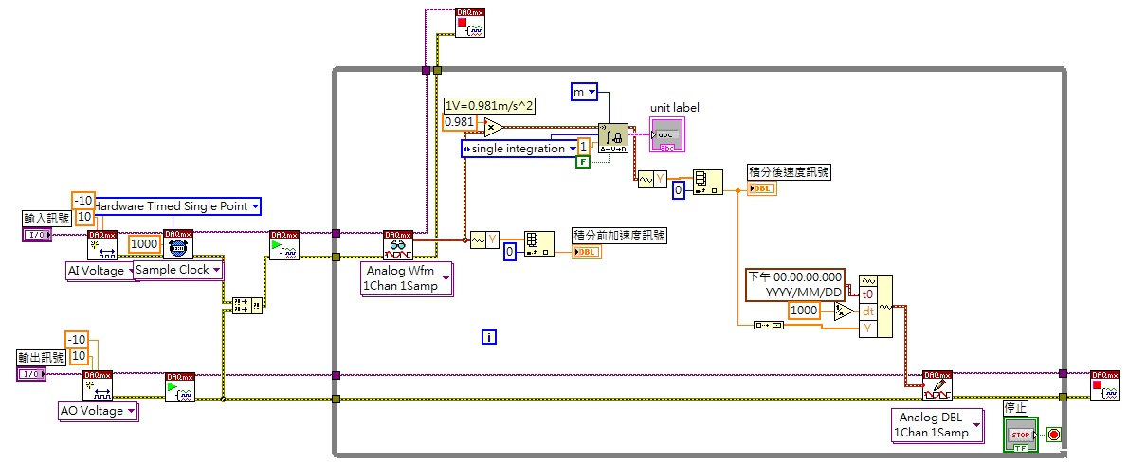
Task: Click the DAQmx Write node in loop
Action: click(937, 384)
